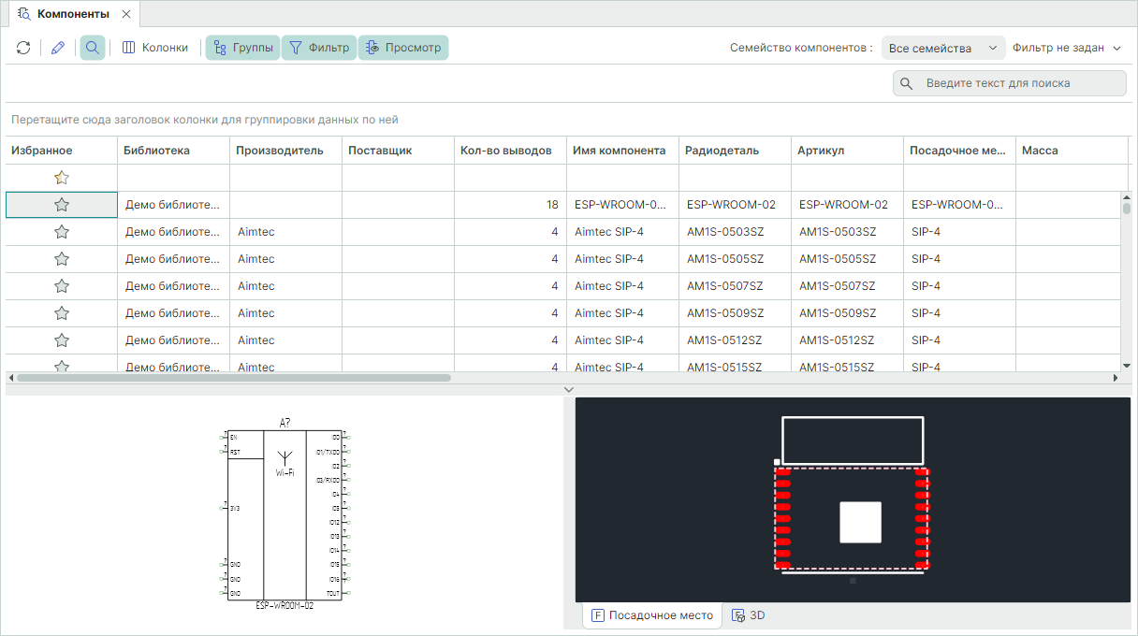Viewport: 1138px width, 636px height.
Task: Toggle the Группы grouping button
Action: click(x=243, y=48)
